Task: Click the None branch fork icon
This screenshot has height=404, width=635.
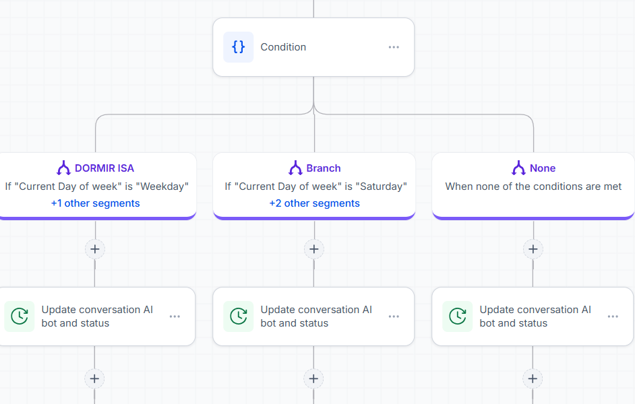Action: pos(518,168)
